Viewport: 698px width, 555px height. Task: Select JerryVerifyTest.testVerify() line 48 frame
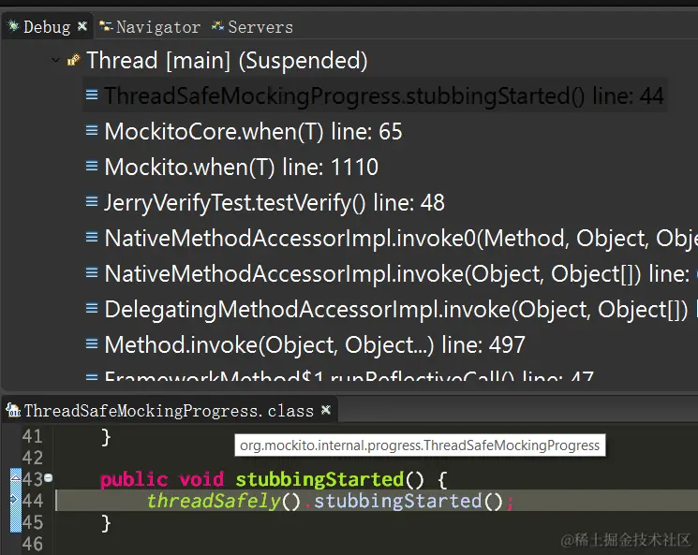[275, 202]
